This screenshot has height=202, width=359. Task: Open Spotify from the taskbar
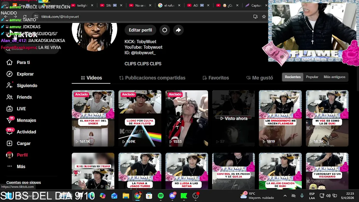(x=161, y=196)
